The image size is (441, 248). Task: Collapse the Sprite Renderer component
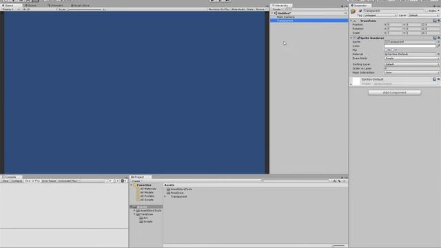(x=351, y=38)
